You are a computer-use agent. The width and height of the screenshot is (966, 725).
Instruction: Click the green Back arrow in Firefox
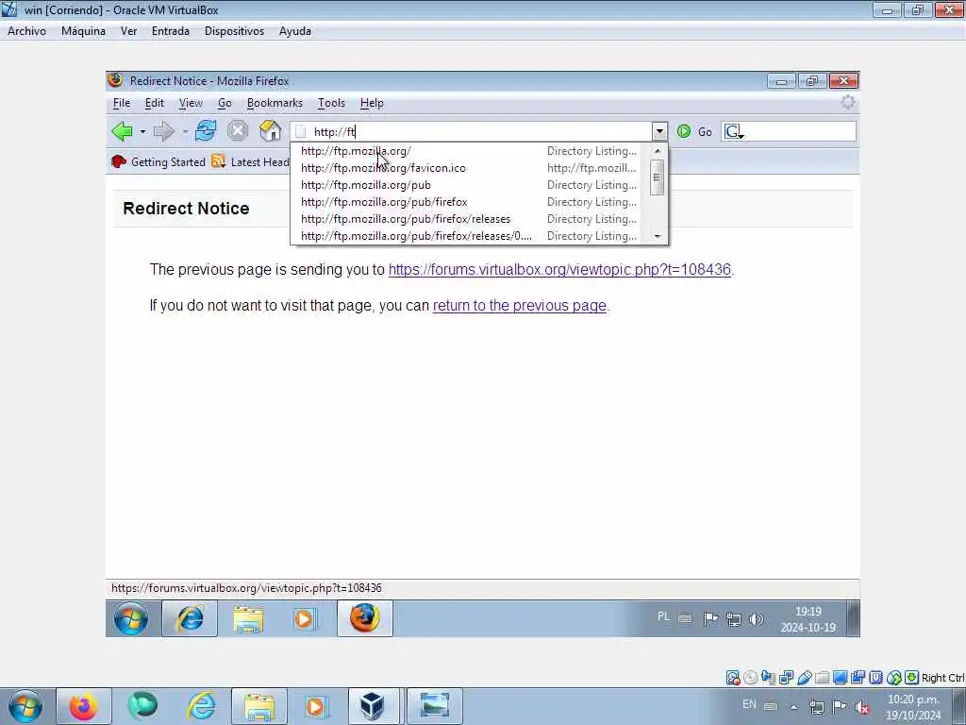pos(123,131)
